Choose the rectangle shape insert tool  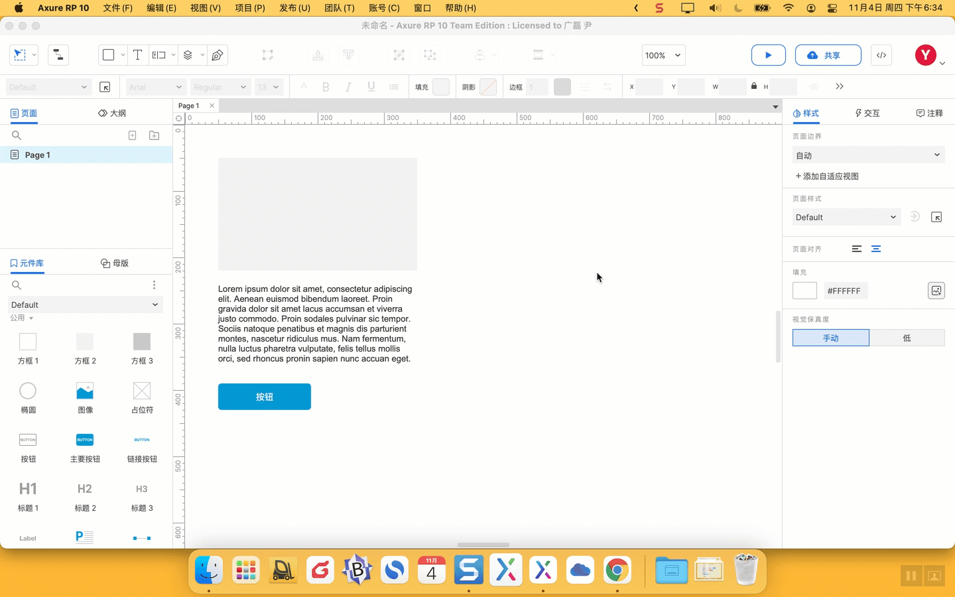pos(108,55)
